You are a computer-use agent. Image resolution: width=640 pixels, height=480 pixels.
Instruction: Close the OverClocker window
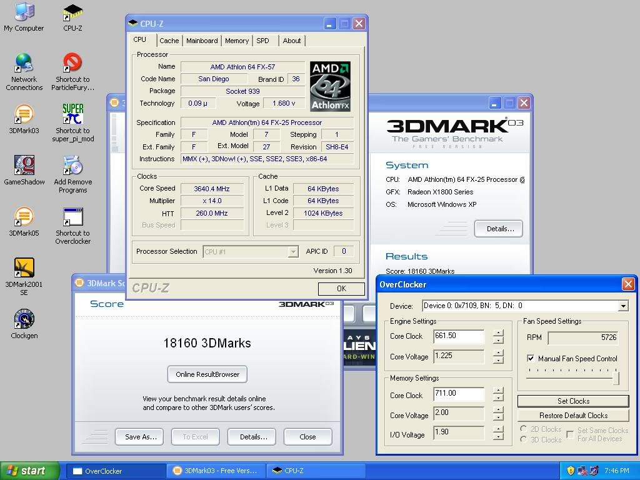[x=627, y=284]
